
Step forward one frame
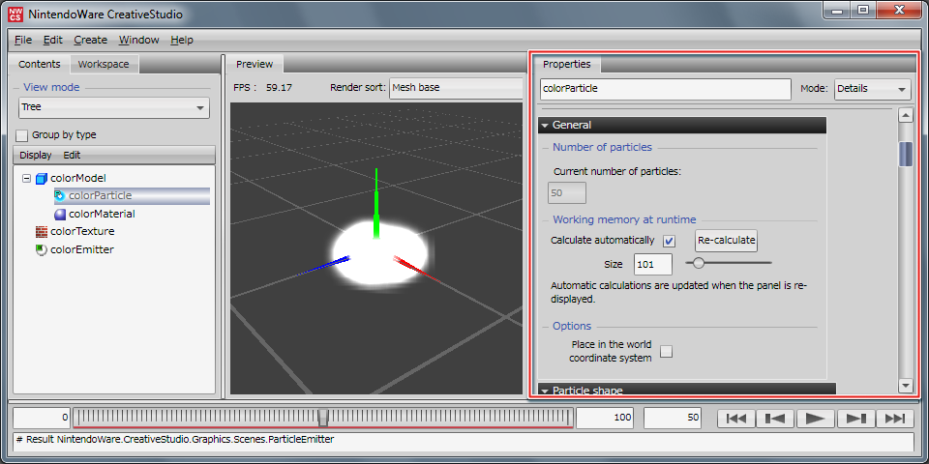point(855,419)
